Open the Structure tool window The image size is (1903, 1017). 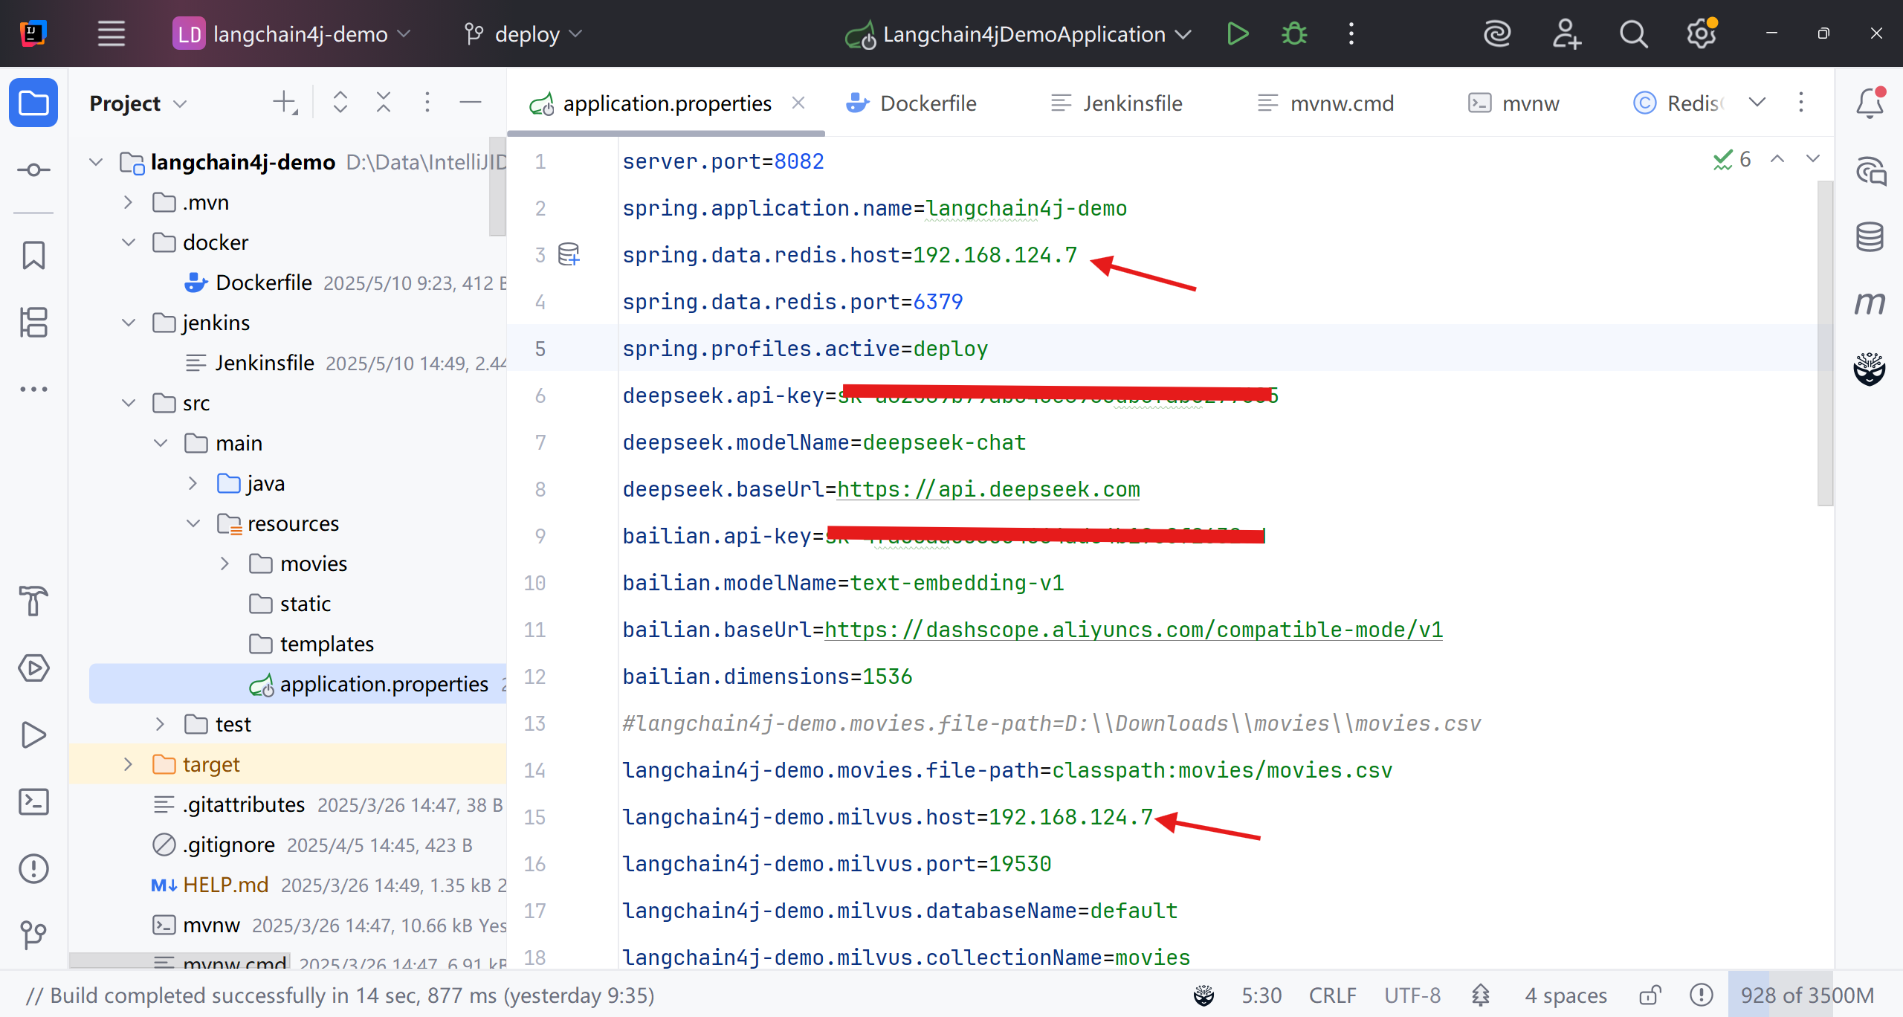click(x=33, y=322)
